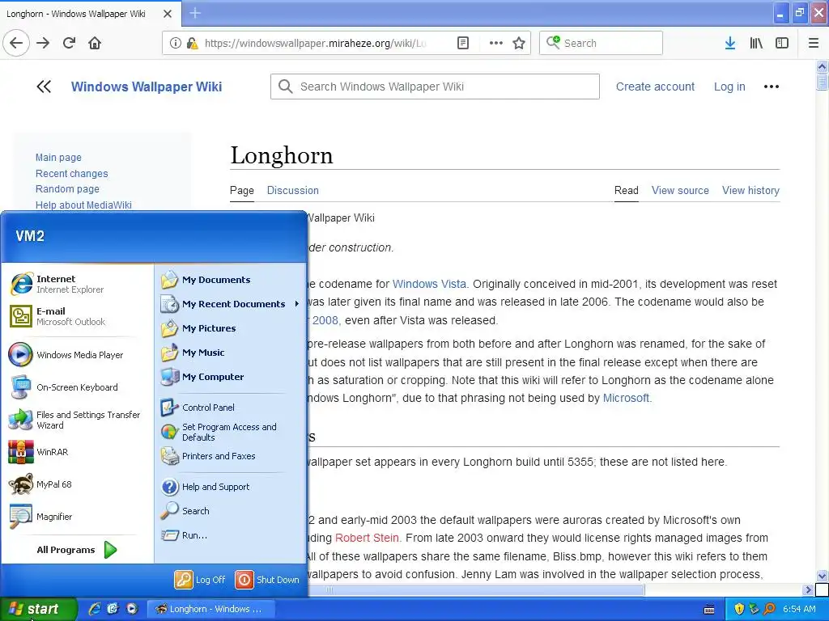Launch Outlook Express quick launch icon

[113, 609]
